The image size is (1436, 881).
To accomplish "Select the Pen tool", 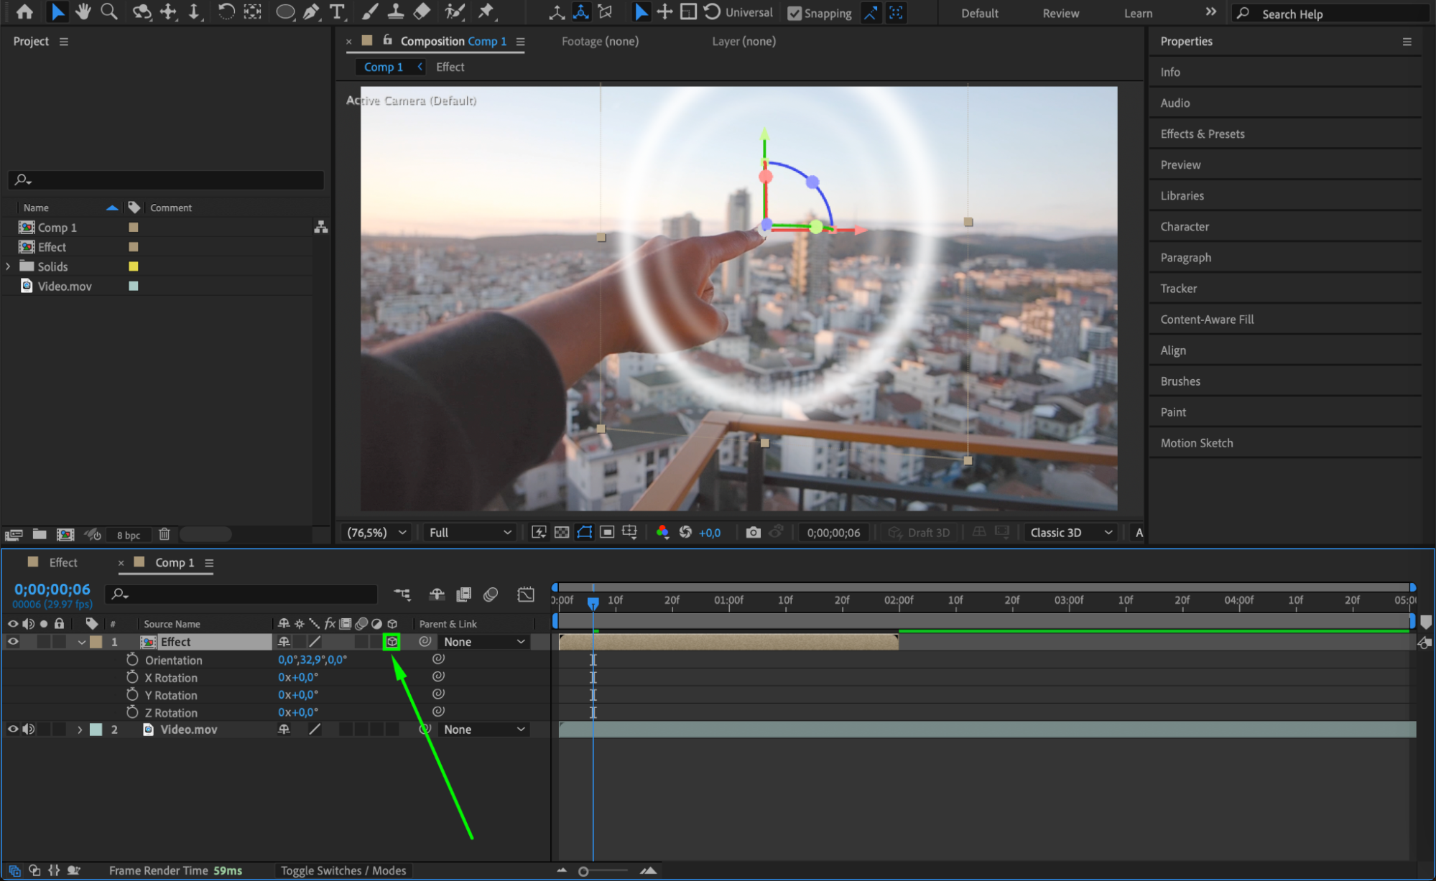I will 311,11.
